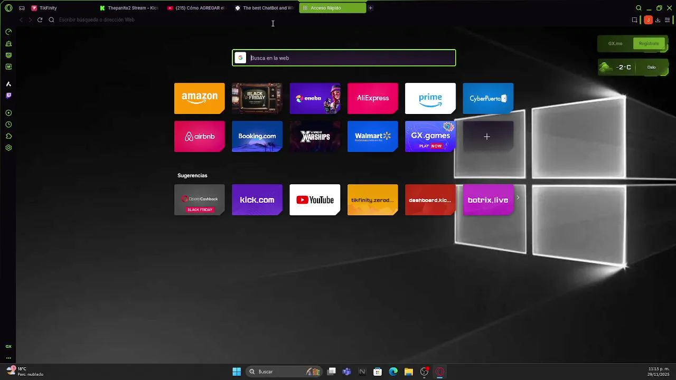Select the Acceso Rápido tab
The width and height of the screenshot is (676, 380).
[332, 8]
